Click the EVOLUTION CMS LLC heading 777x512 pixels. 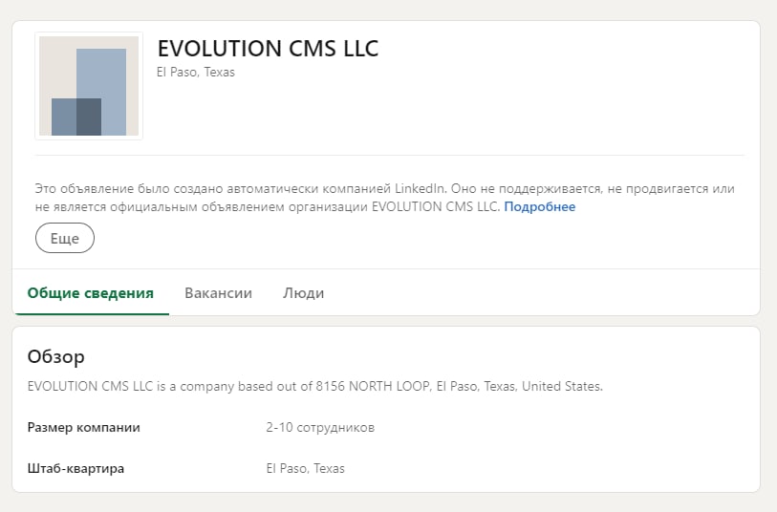point(268,49)
